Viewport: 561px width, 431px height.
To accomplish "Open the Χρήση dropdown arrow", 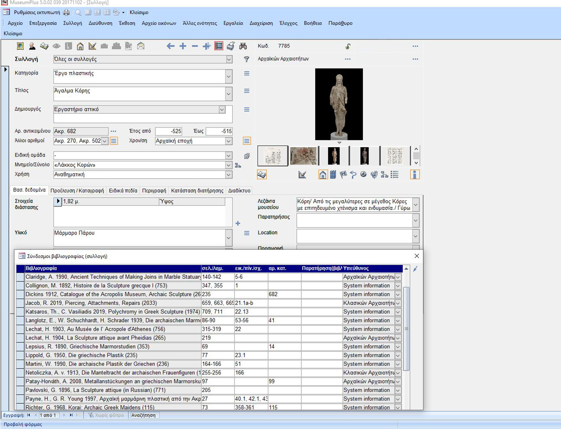I will pyautogui.click(x=229, y=175).
